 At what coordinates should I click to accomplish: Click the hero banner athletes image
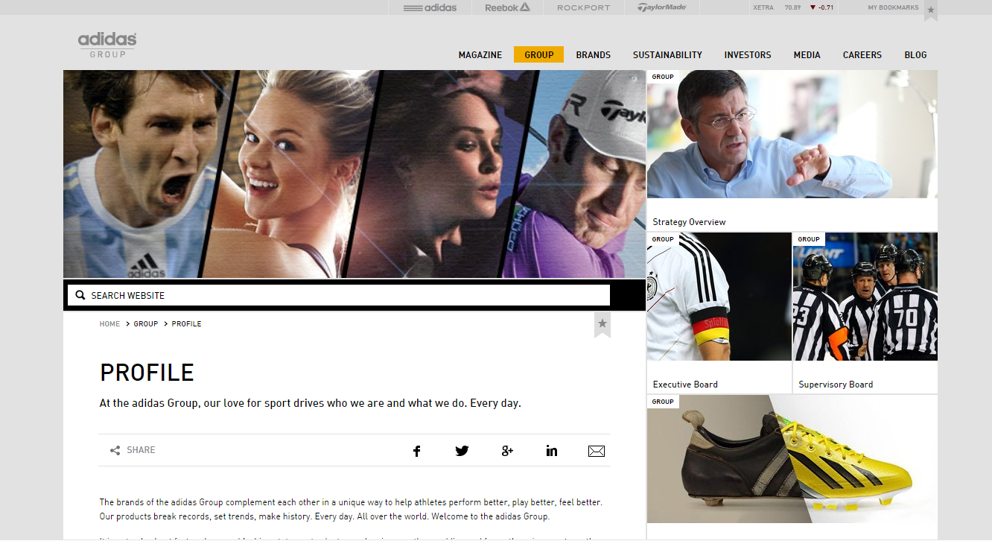[354, 174]
